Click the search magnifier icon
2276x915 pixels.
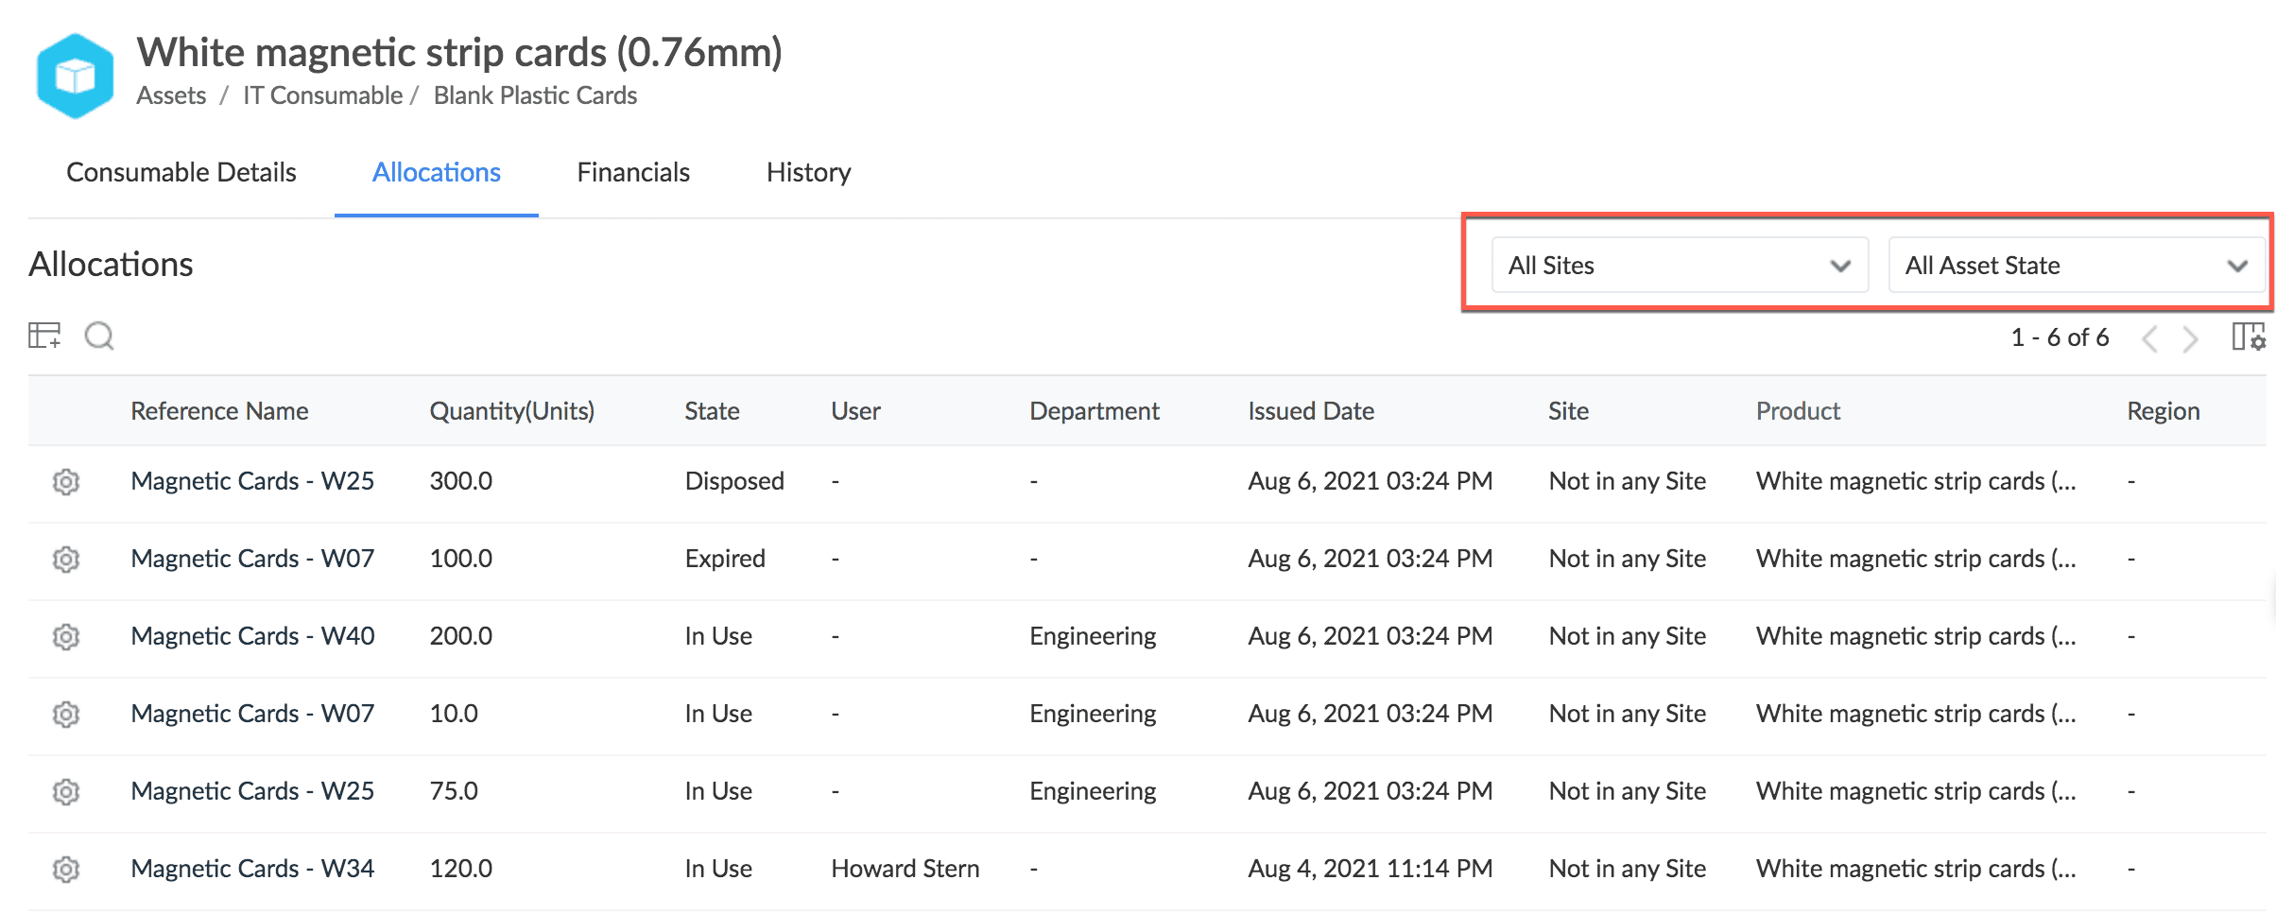[x=99, y=336]
